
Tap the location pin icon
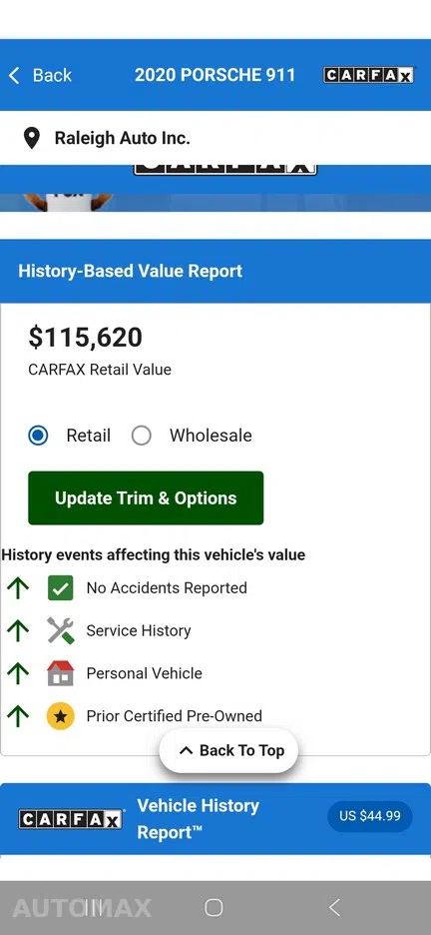point(31,138)
